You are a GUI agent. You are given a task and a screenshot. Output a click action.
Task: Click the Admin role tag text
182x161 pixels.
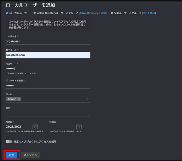(12, 99)
